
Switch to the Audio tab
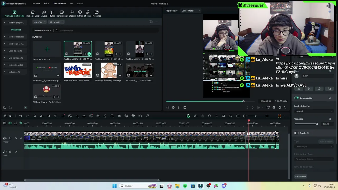tap(44, 14)
